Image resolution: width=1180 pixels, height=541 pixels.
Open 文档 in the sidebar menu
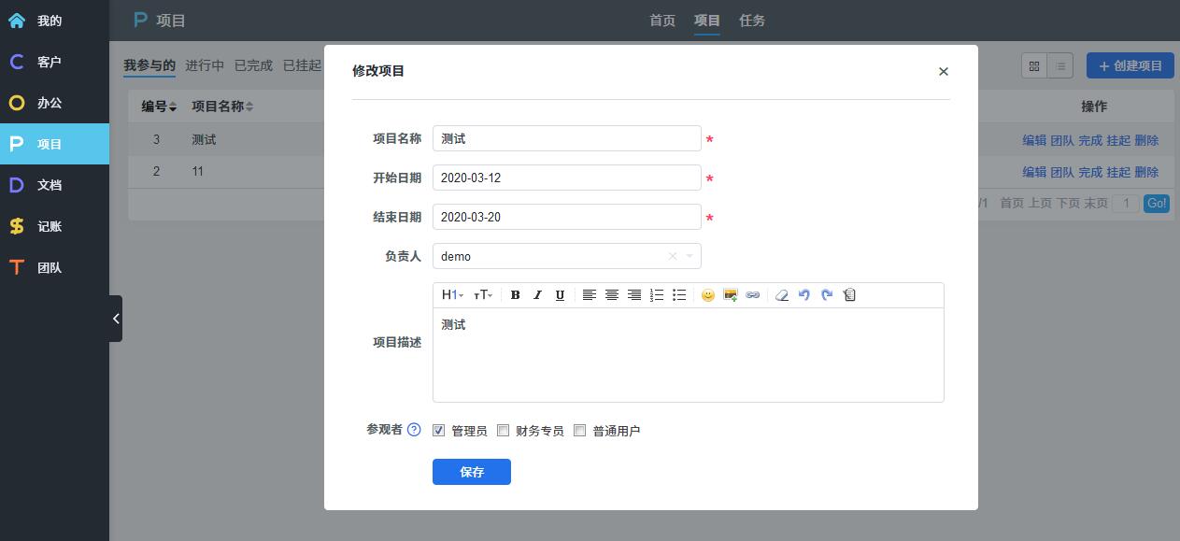pyautogui.click(x=50, y=185)
